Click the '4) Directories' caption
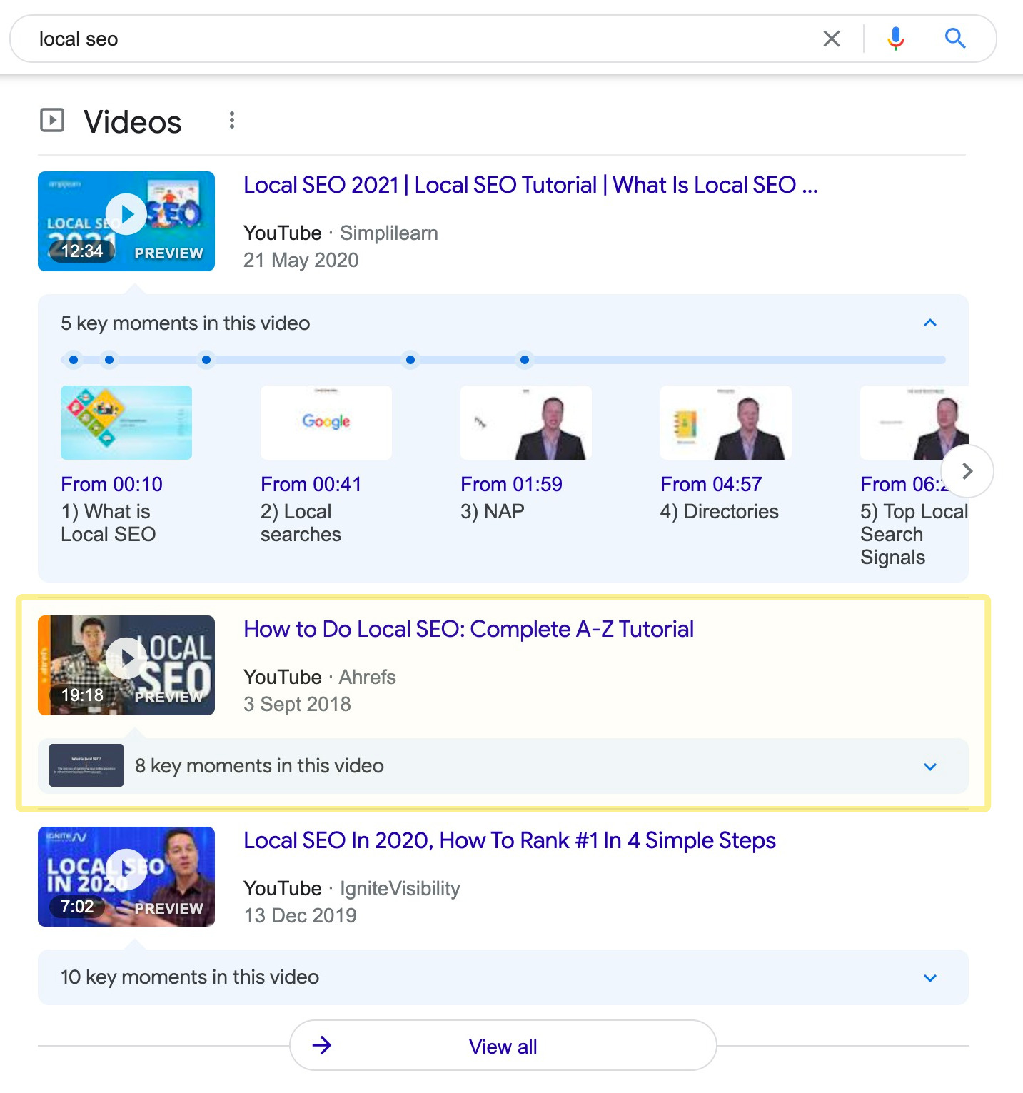The height and width of the screenshot is (1093, 1023). pos(720,511)
